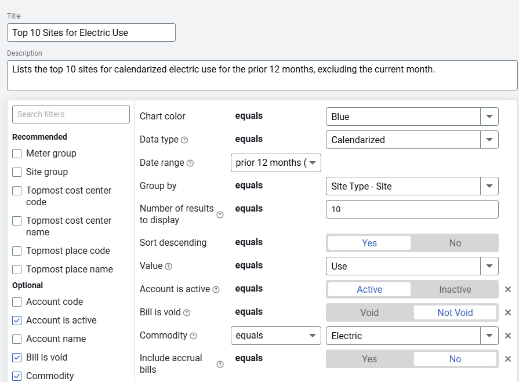Remove the Account is active filter
This screenshot has height=382, width=519.
click(507, 289)
